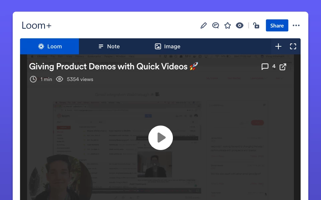Expand the embed to fullscreen
This screenshot has height=200, width=321.
pos(293,46)
